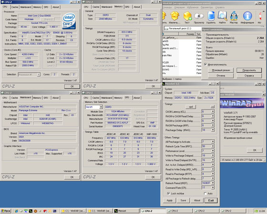Click the About button in MemSet

pyautogui.click(x=197, y=200)
